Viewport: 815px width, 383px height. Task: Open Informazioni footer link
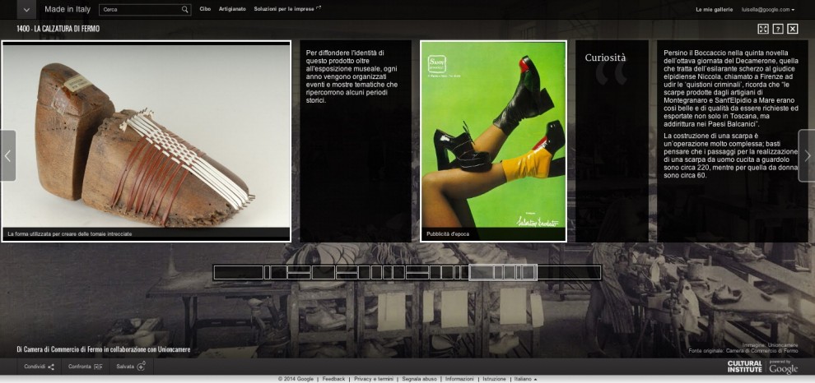459,380
